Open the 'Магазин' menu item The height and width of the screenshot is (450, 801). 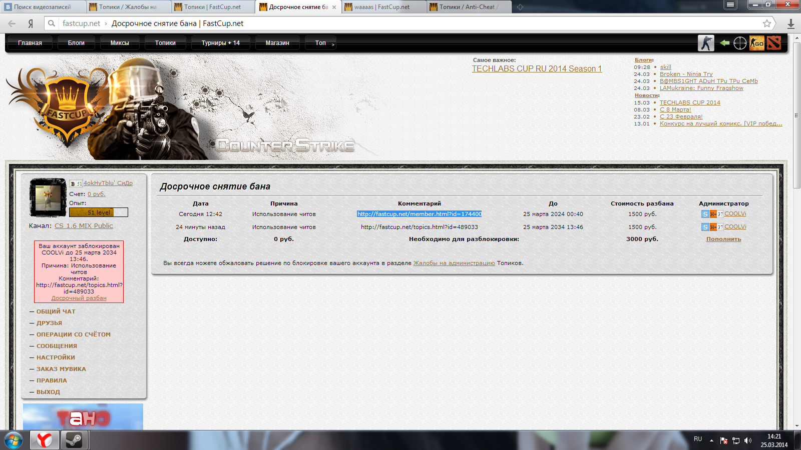point(277,43)
